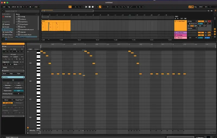Collapse the Notes panel section
The height and width of the screenshot is (138, 217).
click(24, 77)
